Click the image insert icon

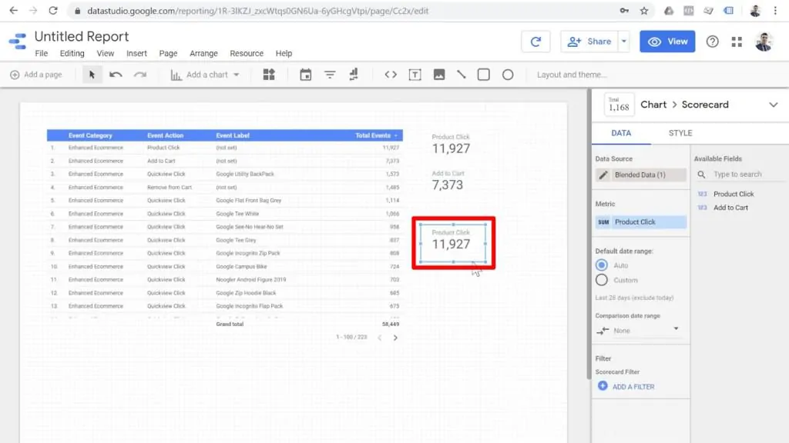[439, 75]
